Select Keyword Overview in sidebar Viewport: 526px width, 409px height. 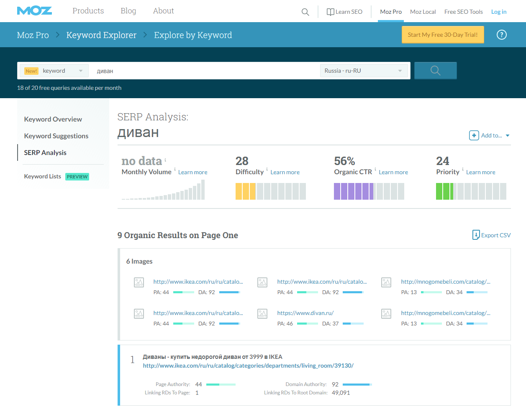pyautogui.click(x=53, y=119)
